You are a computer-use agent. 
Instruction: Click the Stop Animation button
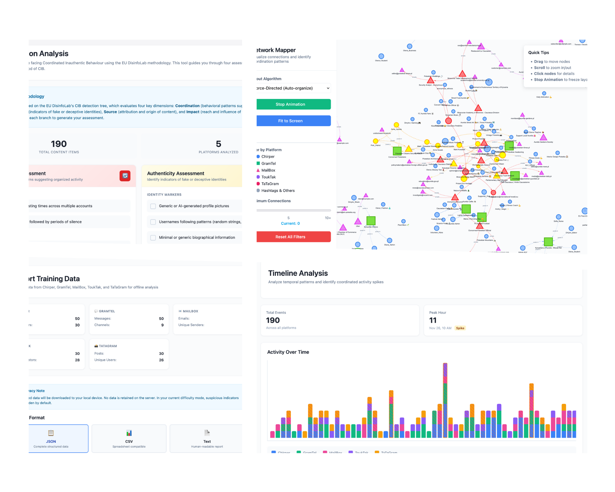click(293, 104)
